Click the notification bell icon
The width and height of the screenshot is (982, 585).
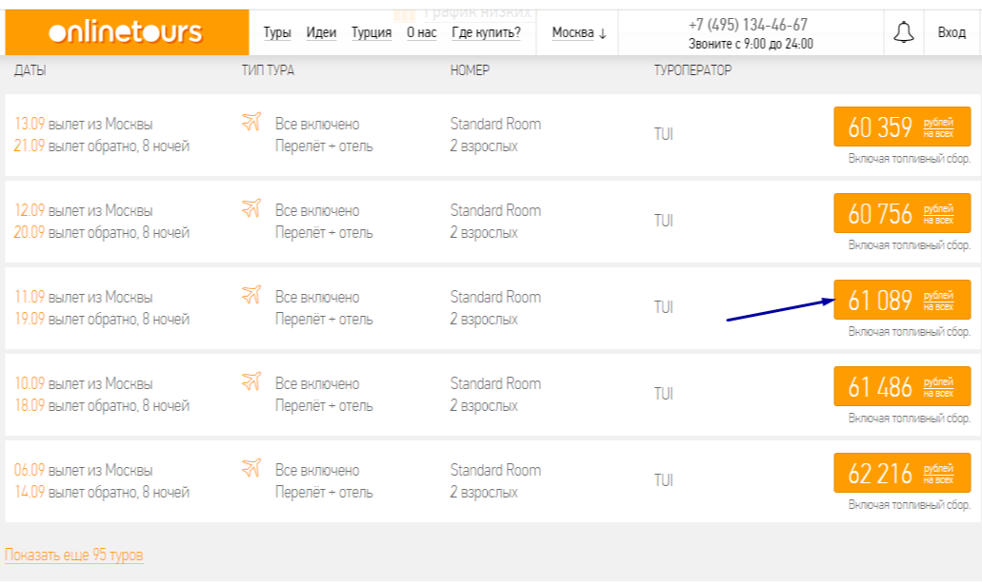(903, 32)
